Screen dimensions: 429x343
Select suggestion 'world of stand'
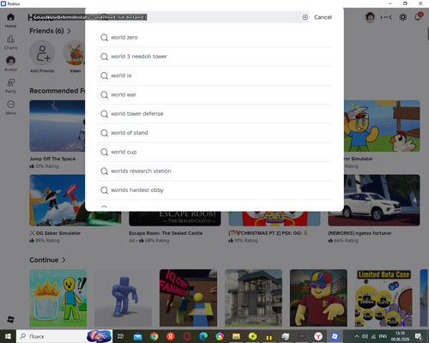pyautogui.click(x=214, y=133)
